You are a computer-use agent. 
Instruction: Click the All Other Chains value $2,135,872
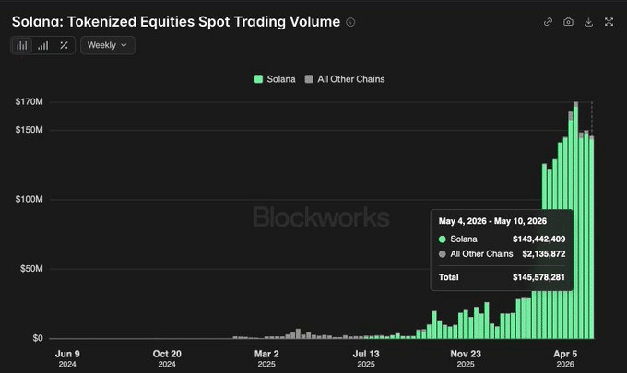coord(544,254)
